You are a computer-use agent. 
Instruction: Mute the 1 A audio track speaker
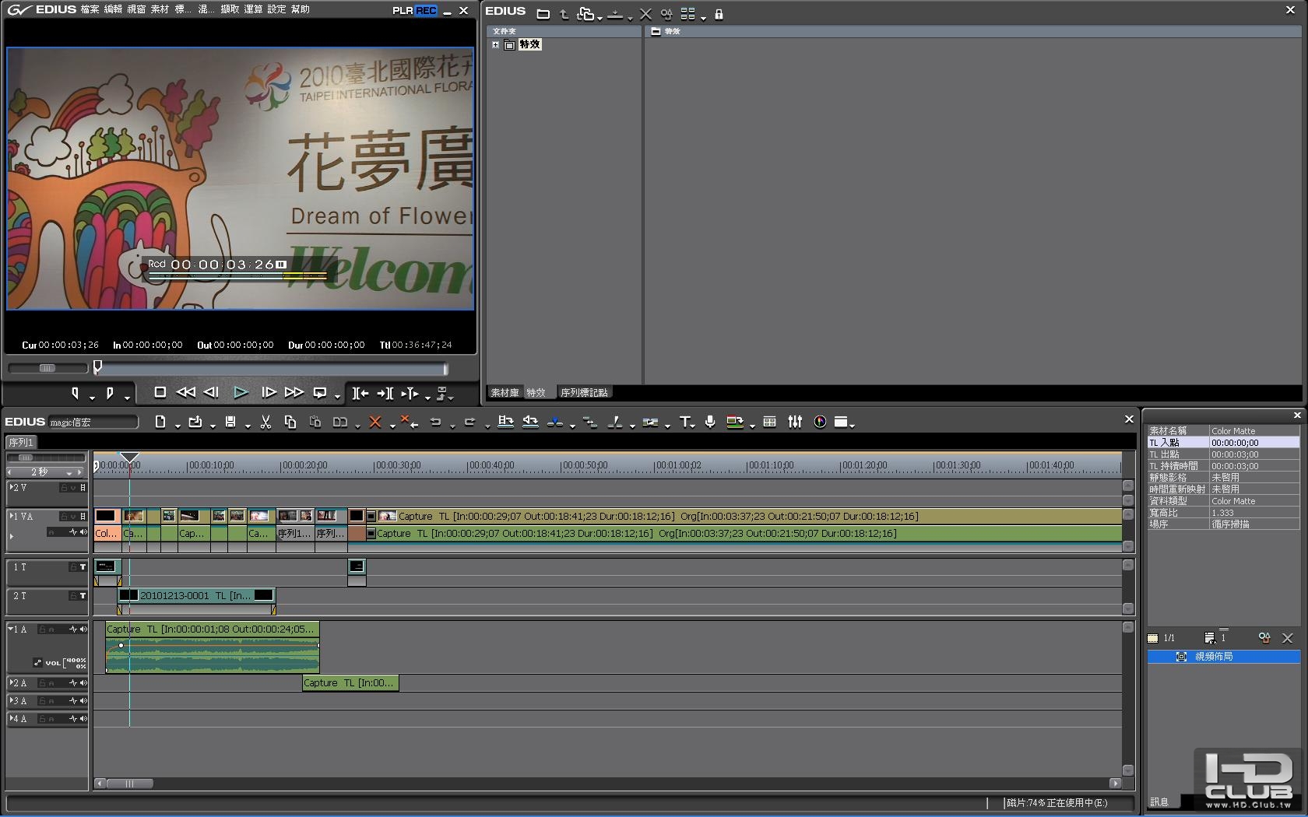pyautogui.click(x=83, y=629)
